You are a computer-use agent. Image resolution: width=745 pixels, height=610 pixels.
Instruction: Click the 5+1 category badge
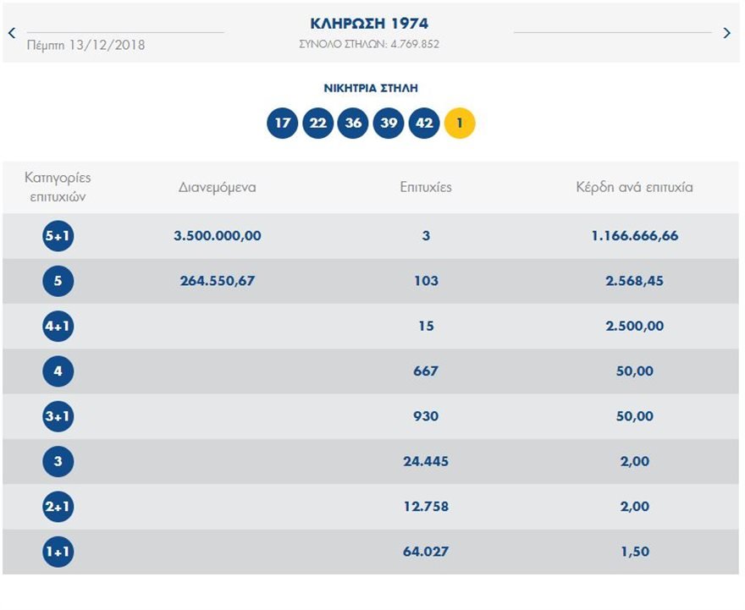pos(57,236)
